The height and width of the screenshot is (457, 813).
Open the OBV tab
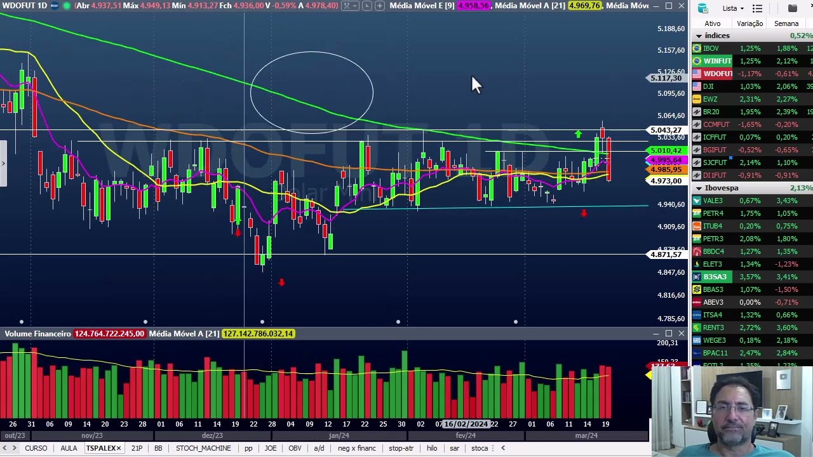point(295,448)
